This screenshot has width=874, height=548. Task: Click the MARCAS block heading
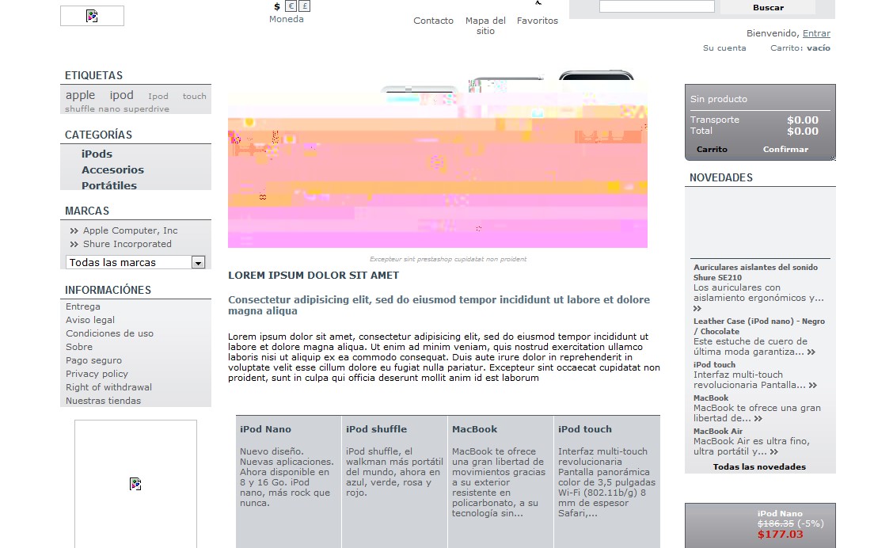pos(87,211)
